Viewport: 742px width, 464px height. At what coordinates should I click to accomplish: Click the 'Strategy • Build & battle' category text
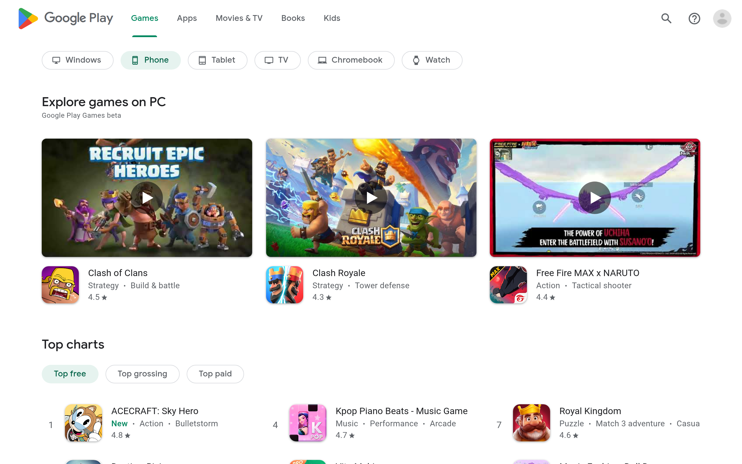[x=134, y=285]
